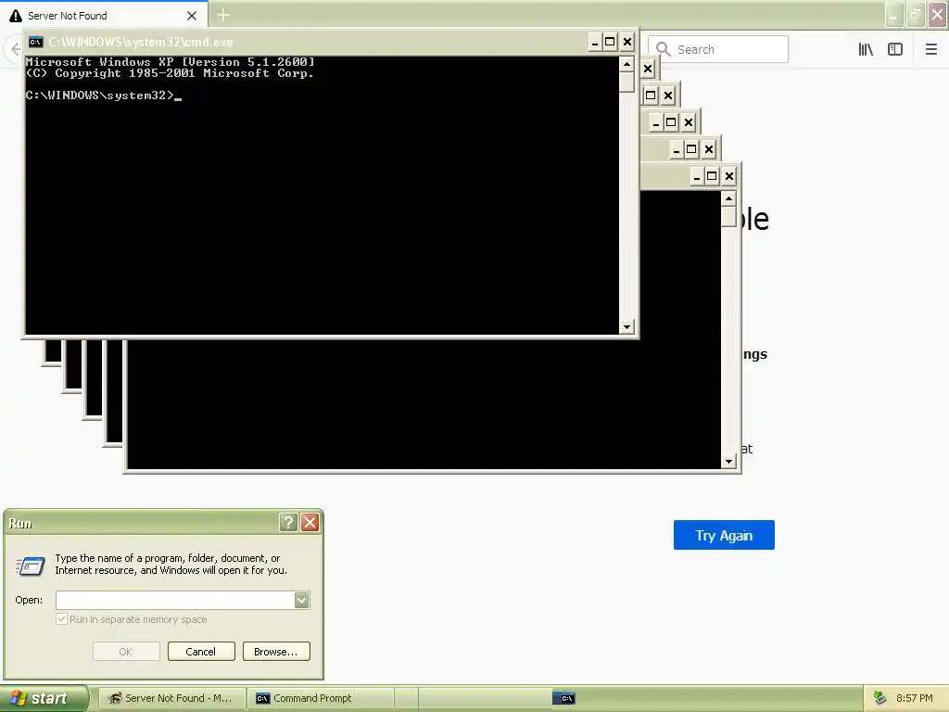
Task: Click the Firefox back arrow button
Action: [x=15, y=49]
